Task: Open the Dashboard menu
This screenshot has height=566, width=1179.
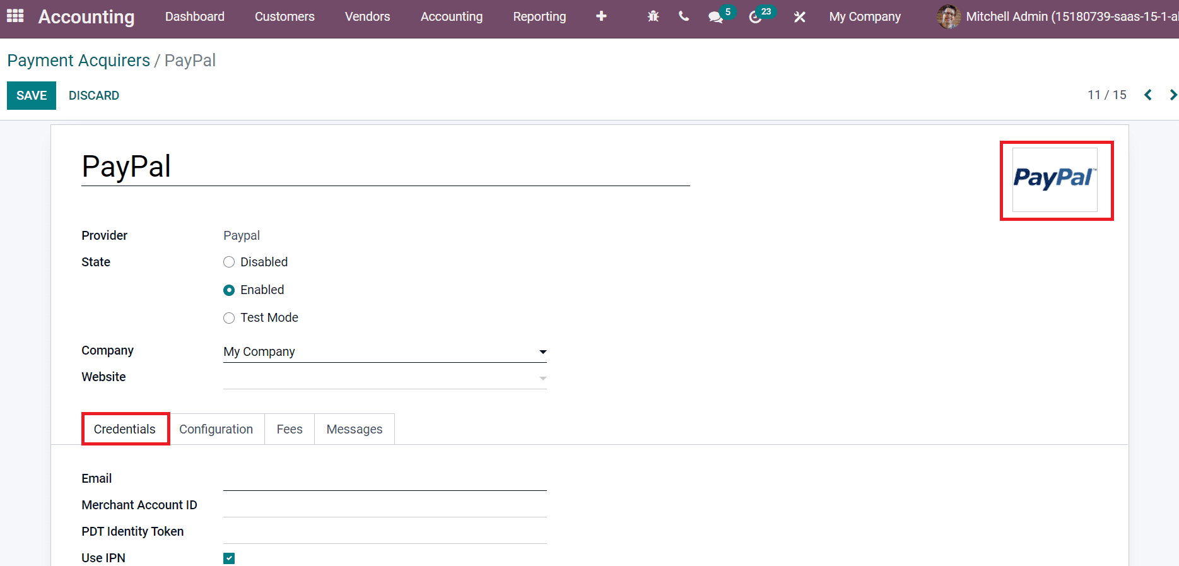Action: click(195, 17)
